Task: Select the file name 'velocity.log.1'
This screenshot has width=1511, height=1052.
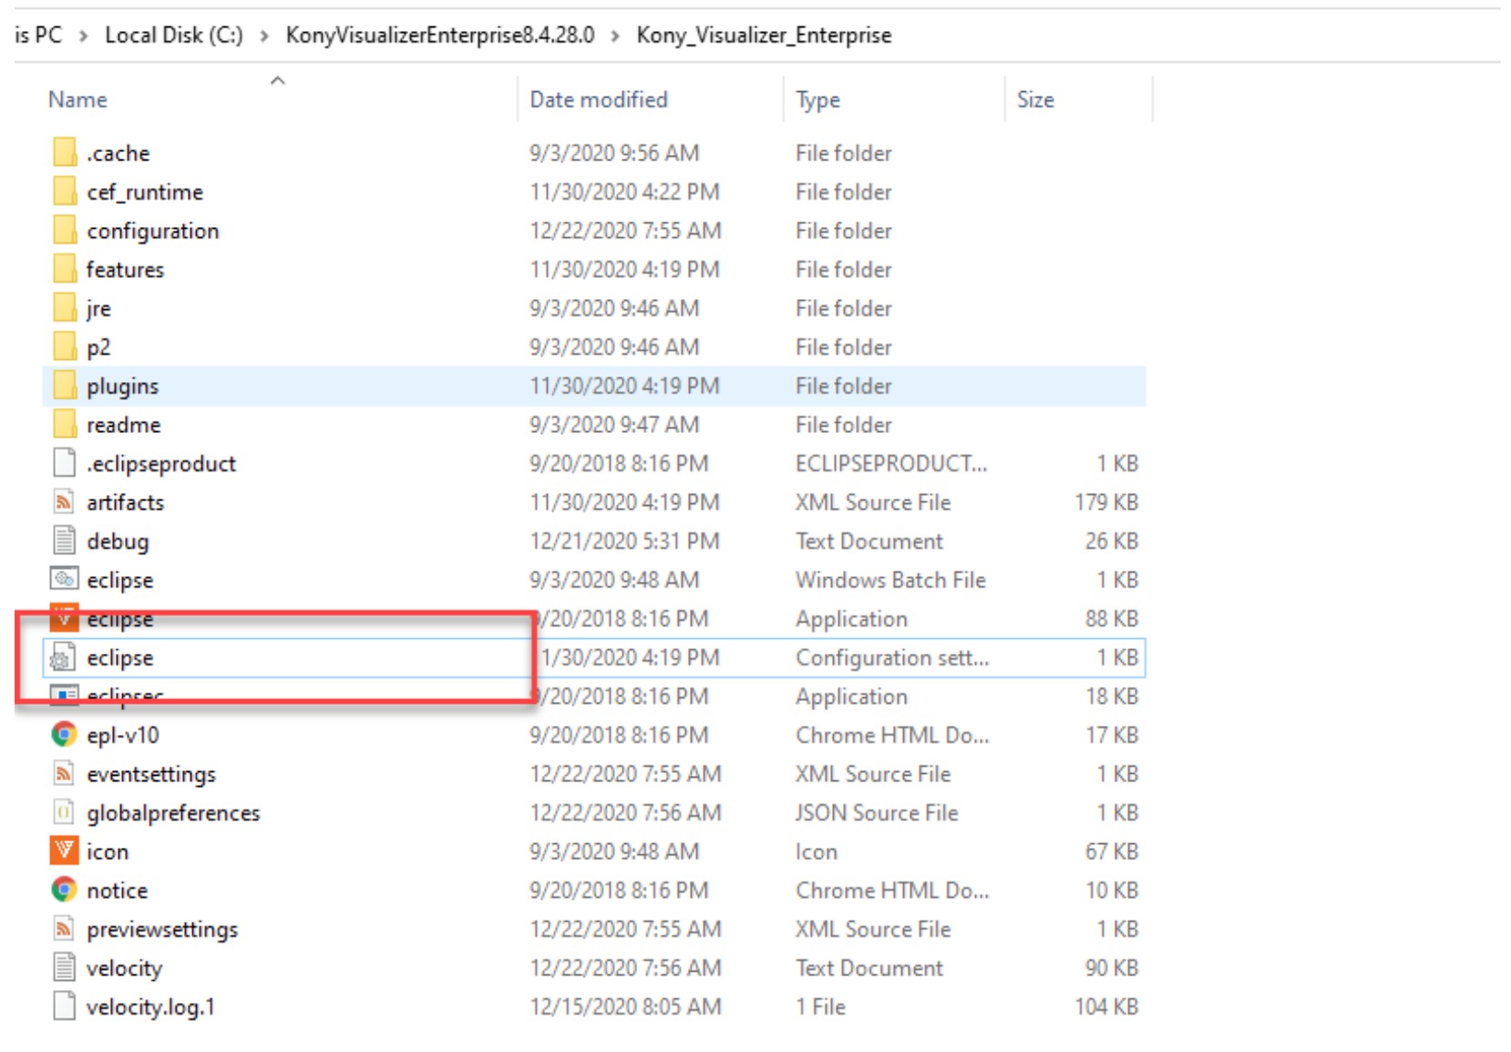Action: click(x=150, y=1006)
